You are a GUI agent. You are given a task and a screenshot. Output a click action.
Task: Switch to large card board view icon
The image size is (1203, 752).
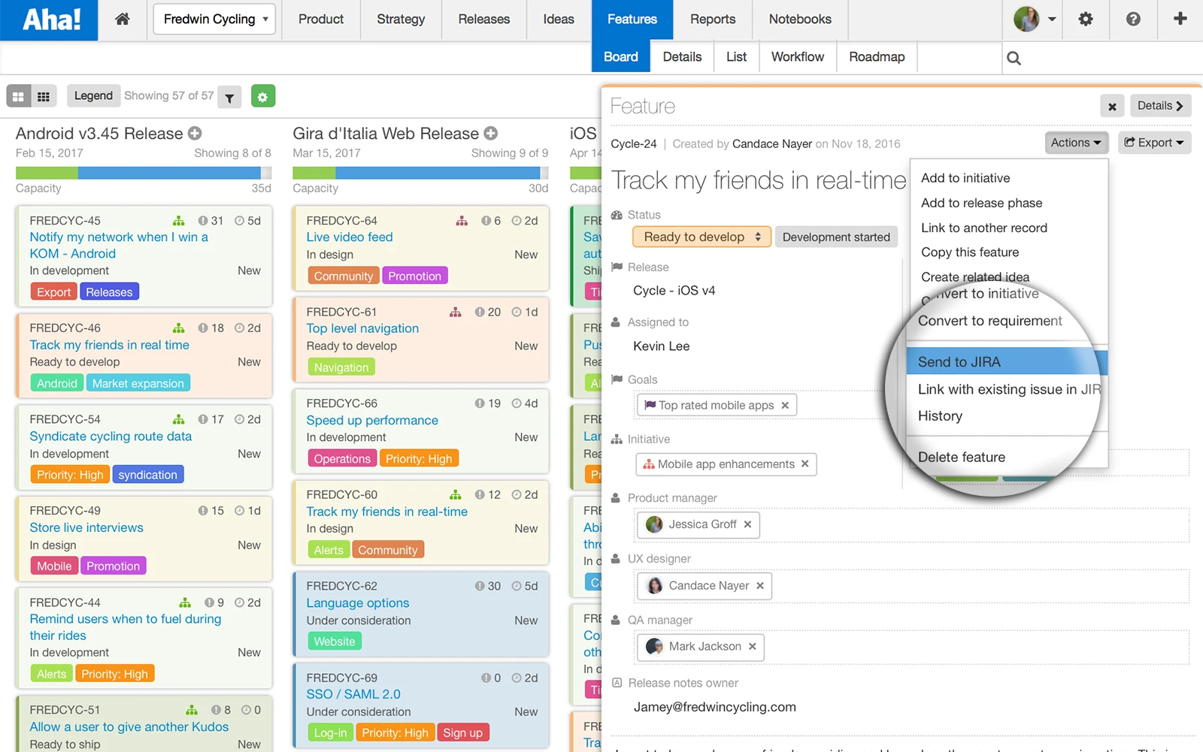tap(19, 96)
